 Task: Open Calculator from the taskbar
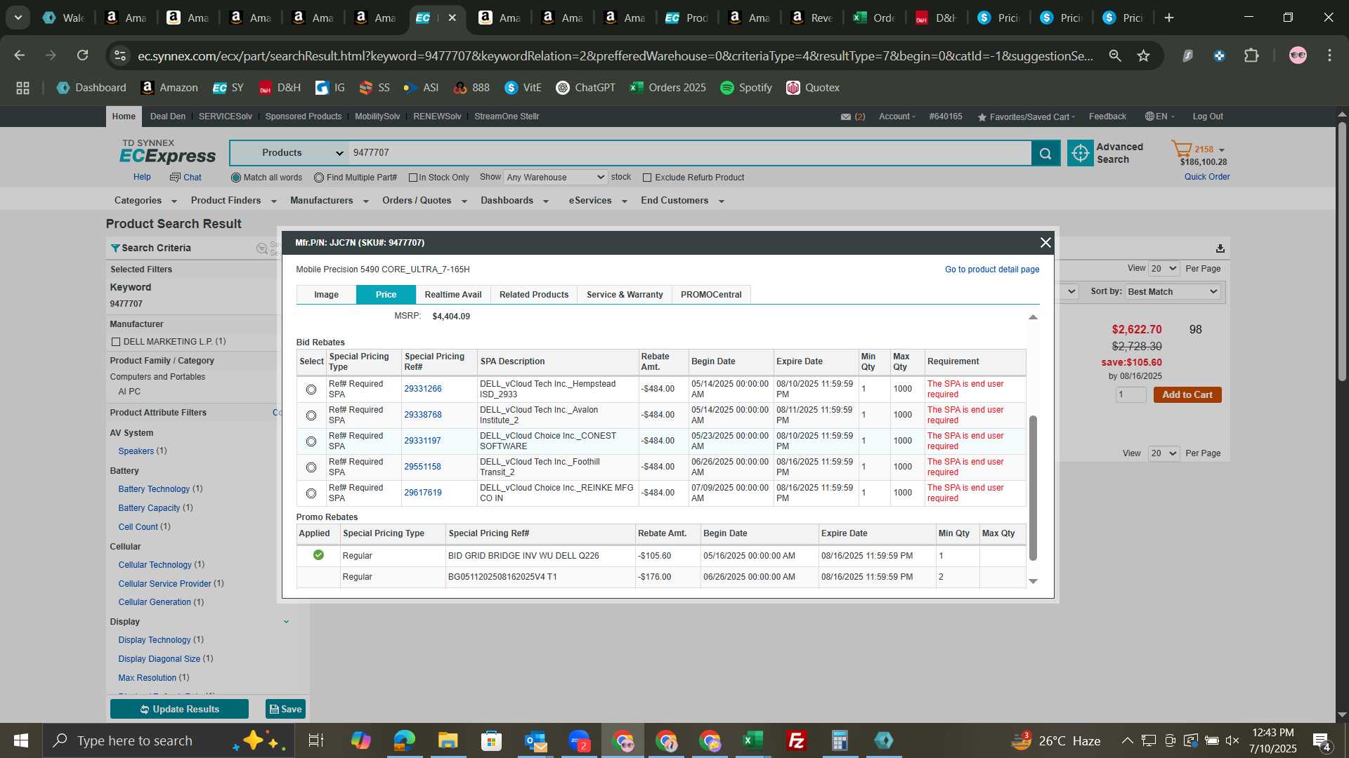point(840,740)
